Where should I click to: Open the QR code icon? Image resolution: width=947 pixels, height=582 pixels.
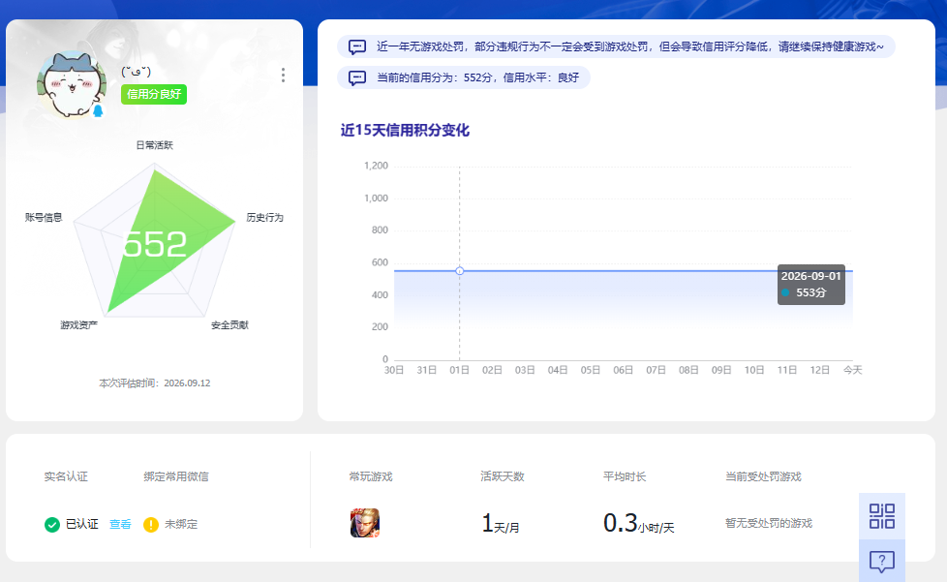882,516
